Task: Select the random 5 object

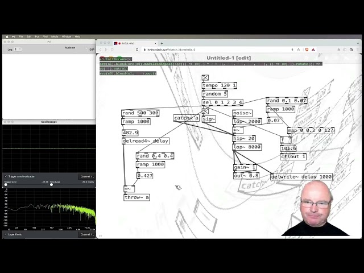Action: pyautogui.click(x=215, y=94)
